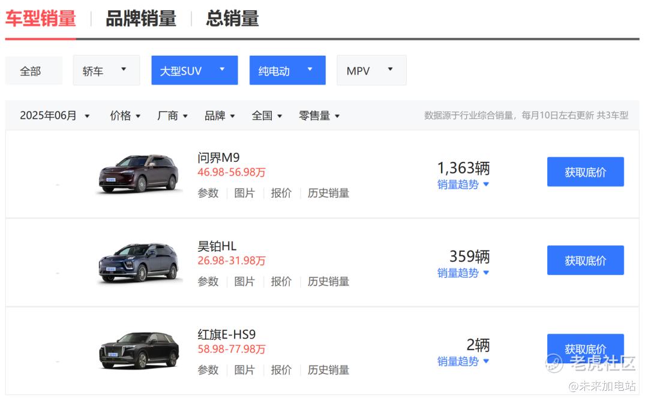Open the 昊铂HL model title
This screenshot has height=401, width=648.
coord(217,246)
